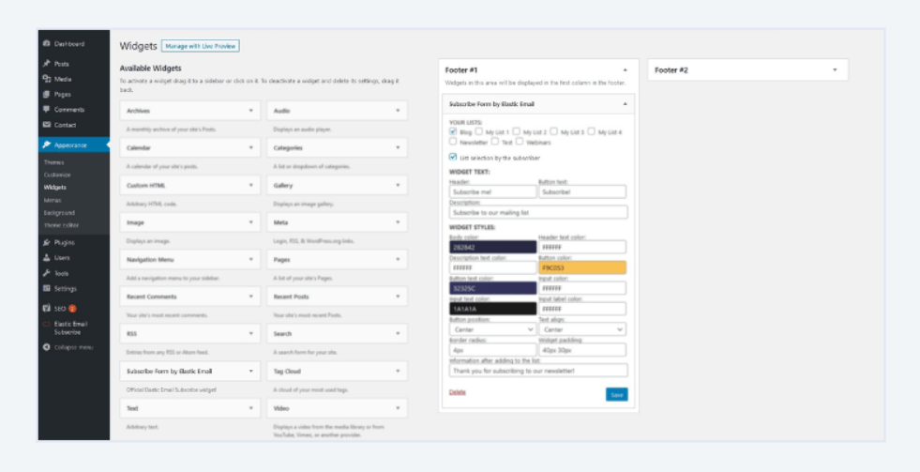Open Widgets submenu item

(x=55, y=188)
